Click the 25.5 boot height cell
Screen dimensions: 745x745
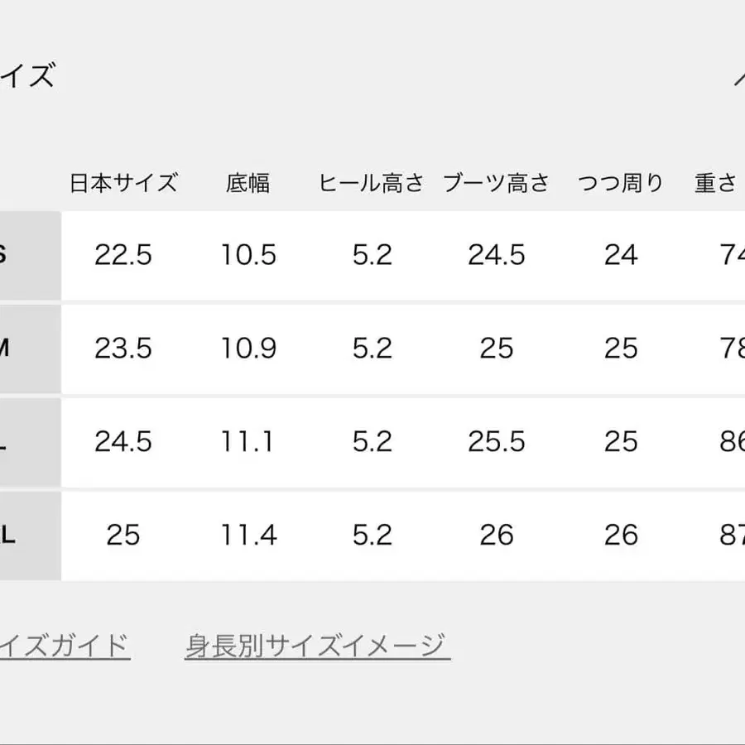[x=496, y=441]
